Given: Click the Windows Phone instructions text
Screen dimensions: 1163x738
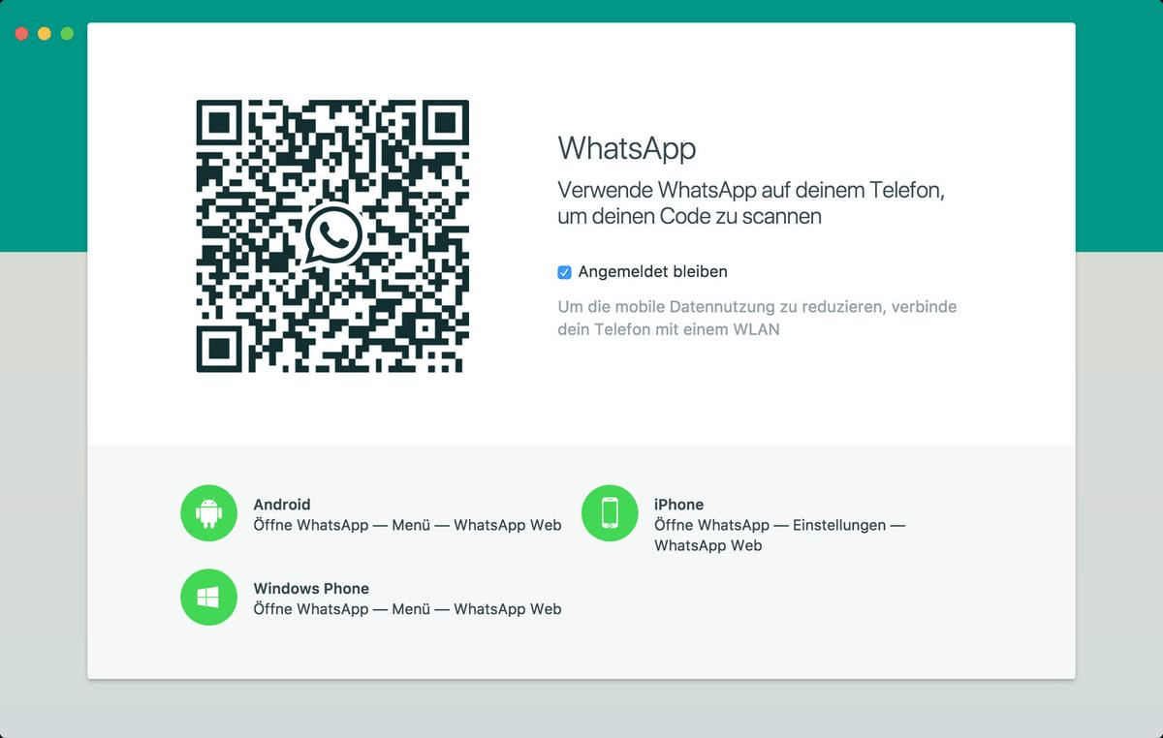Looking at the screenshot, I should 407,608.
